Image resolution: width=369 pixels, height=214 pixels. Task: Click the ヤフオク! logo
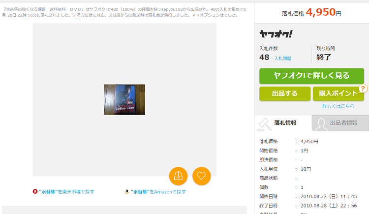click(x=276, y=34)
